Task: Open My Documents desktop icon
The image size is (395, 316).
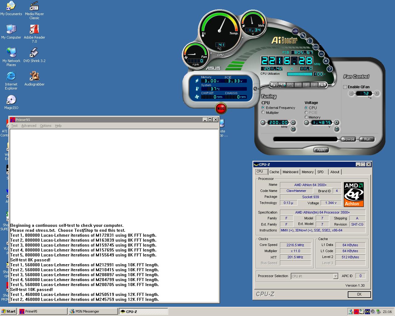Action: [x=11, y=9]
